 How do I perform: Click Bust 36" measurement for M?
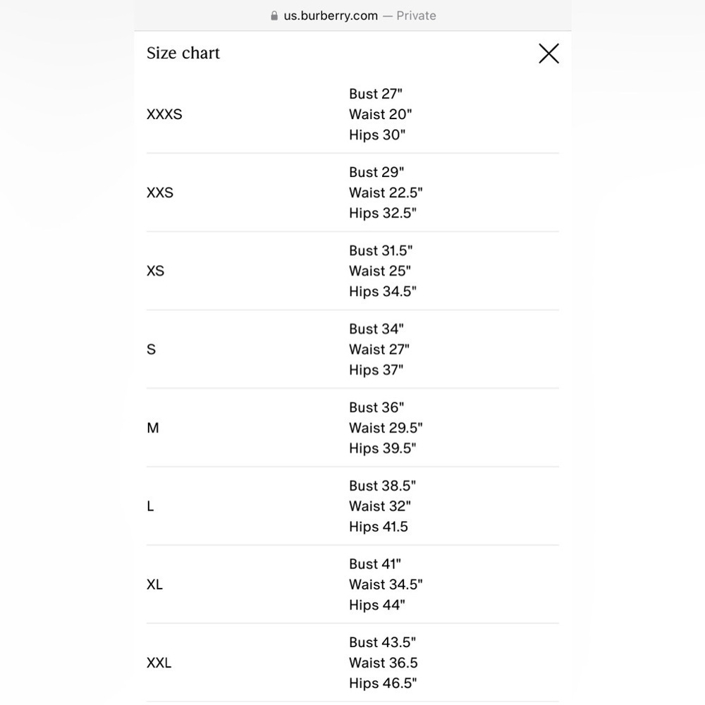point(376,407)
